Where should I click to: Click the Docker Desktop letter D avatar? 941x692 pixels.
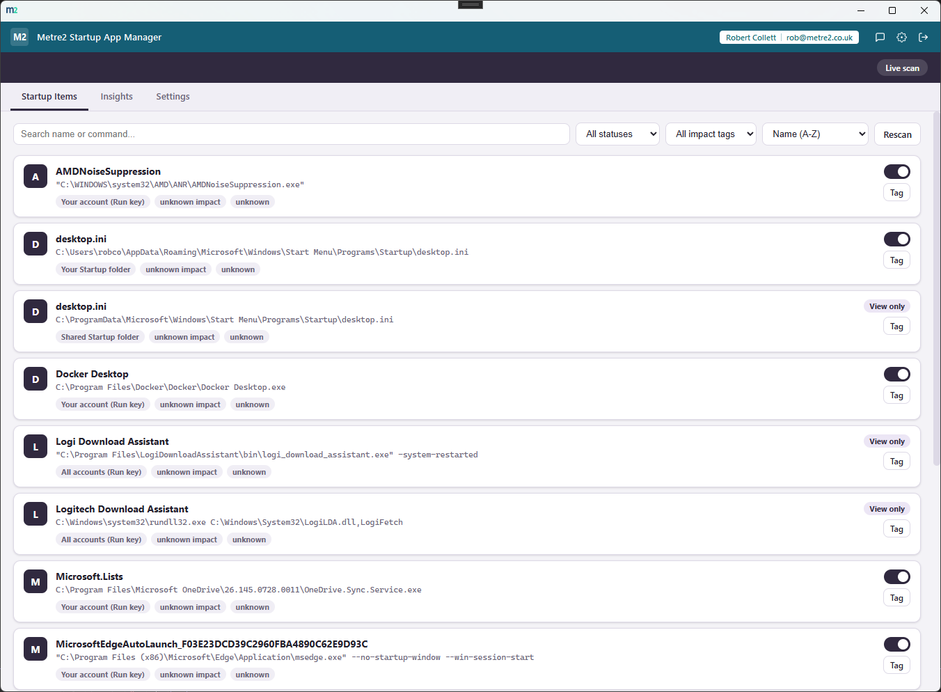click(35, 379)
